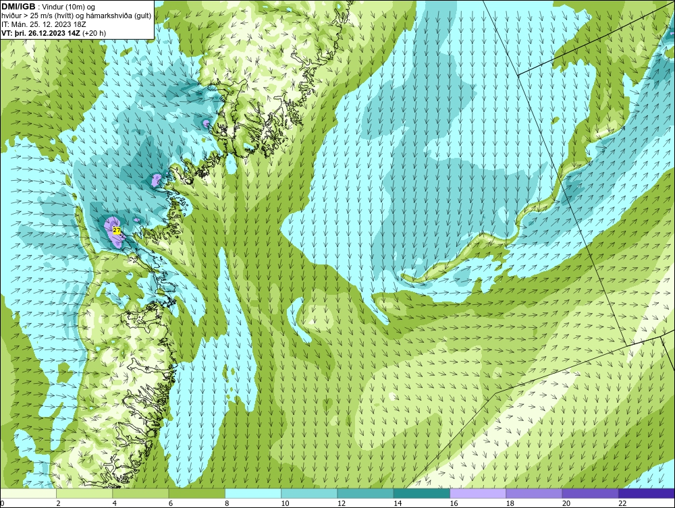Select the 12–14 m/s teal legend swatch
Screen dimensions: 675x508
point(365,493)
